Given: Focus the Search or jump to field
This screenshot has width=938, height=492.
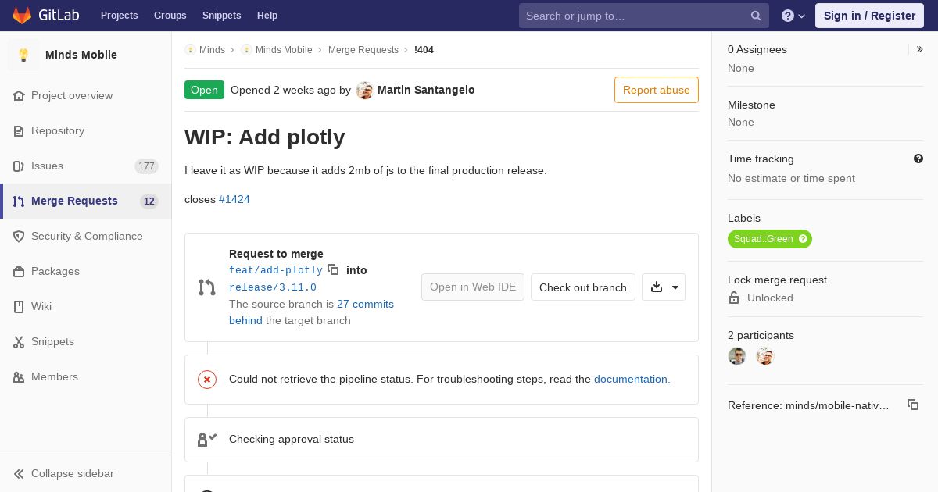Looking at the screenshot, I should click(x=644, y=16).
